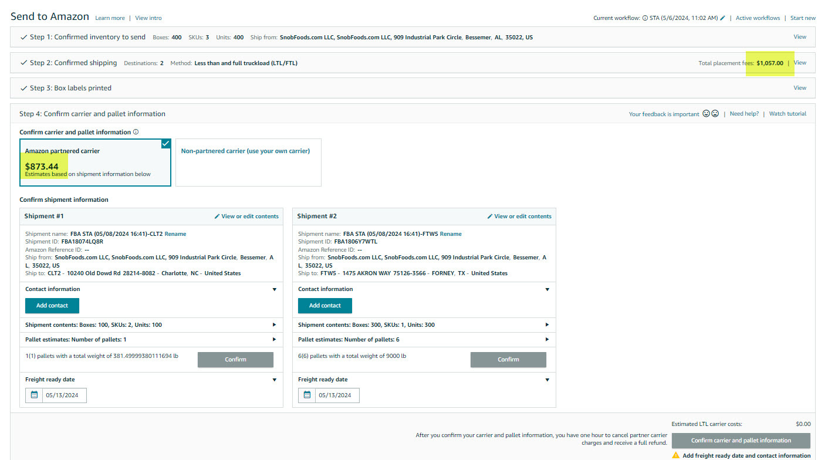Click the $873.44 partnered carrier estimate
This screenshot has width=818, height=460.
42,167
